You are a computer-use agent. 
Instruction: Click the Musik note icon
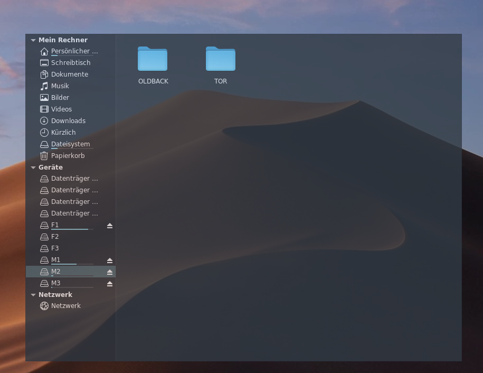click(44, 86)
